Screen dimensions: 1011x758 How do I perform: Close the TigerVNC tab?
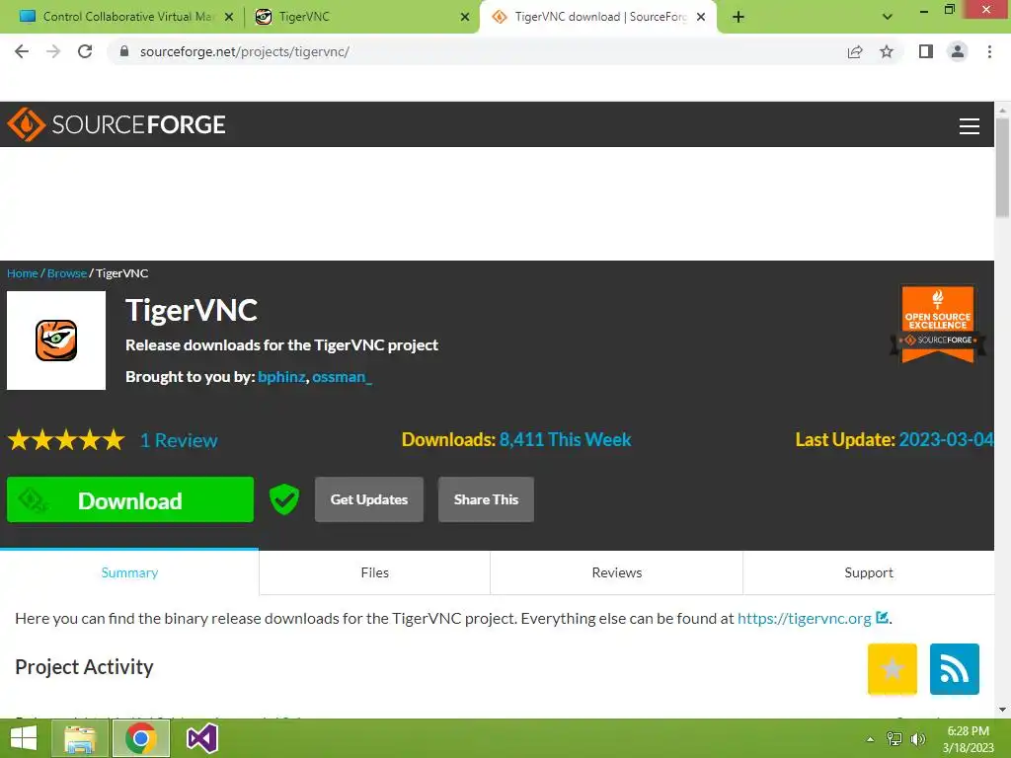click(465, 17)
